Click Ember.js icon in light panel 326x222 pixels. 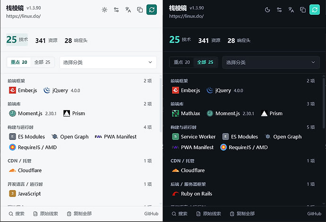[12, 90]
